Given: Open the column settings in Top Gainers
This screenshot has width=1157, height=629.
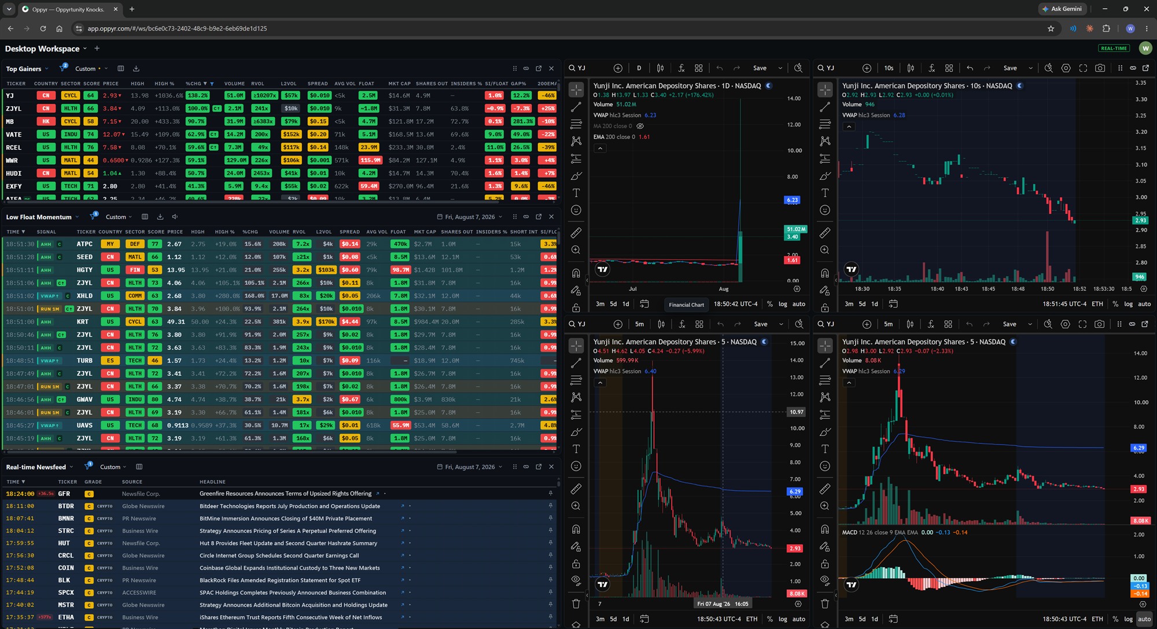Looking at the screenshot, I should [x=121, y=68].
